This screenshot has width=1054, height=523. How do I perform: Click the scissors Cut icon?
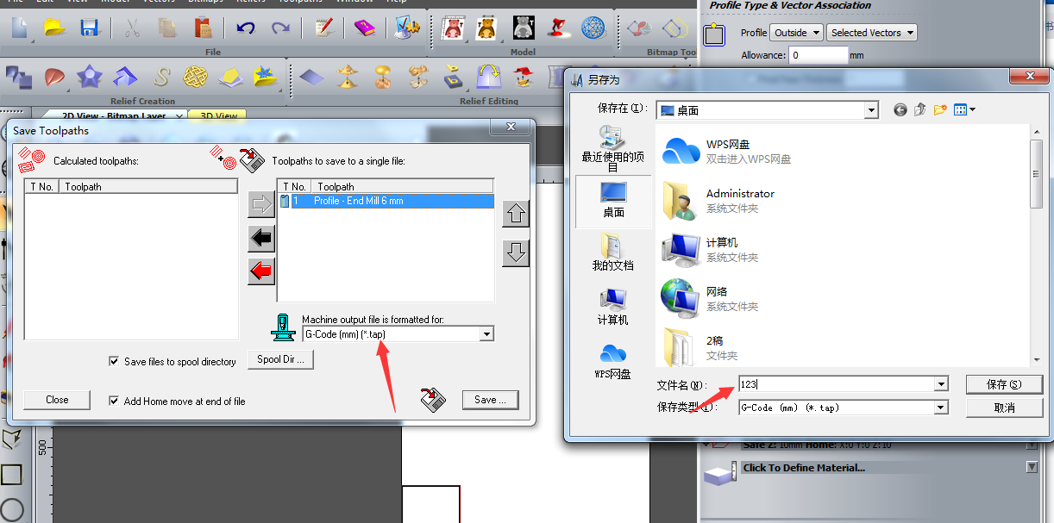coord(132,28)
